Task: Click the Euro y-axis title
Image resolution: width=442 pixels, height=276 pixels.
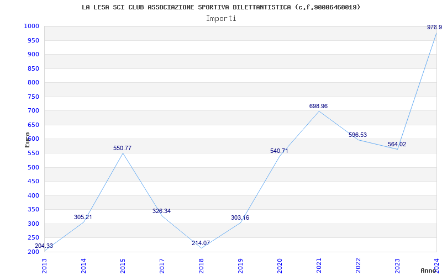Action: (x=27, y=140)
